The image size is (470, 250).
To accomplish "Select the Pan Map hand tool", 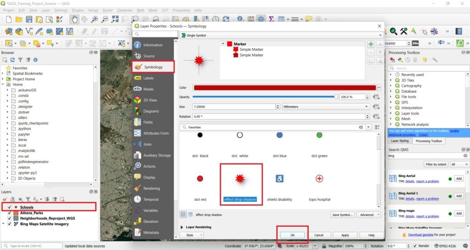I will click(x=74, y=19).
